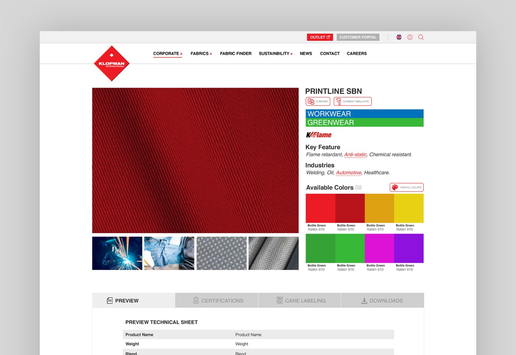Select the yellow color swatch

pyautogui.click(x=409, y=208)
